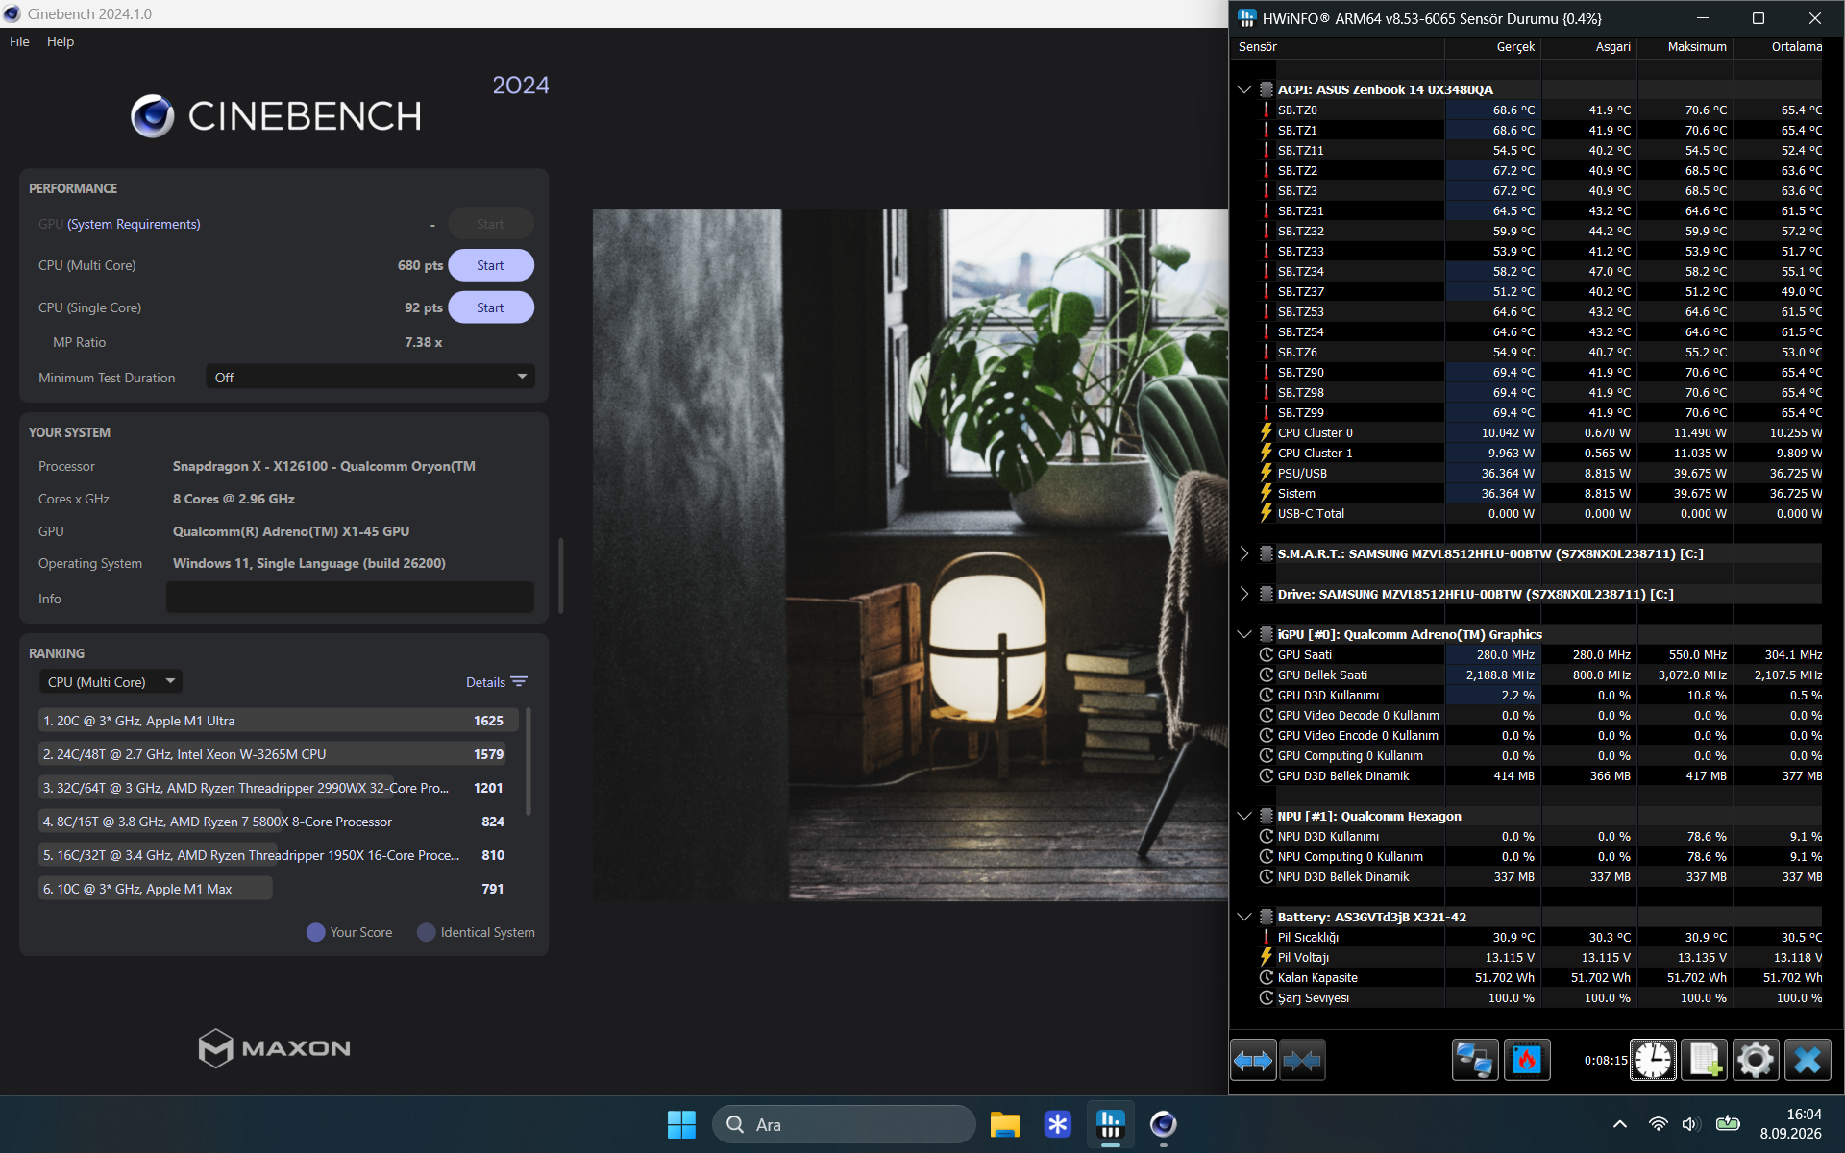Open HWiNFO remote network monitors icon
This screenshot has height=1153, width=1845.
(1474, 1061)
